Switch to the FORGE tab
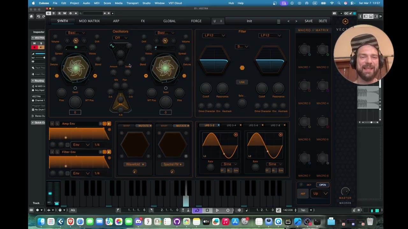Viewport: 408px width, 229px height. click(196, 21)
